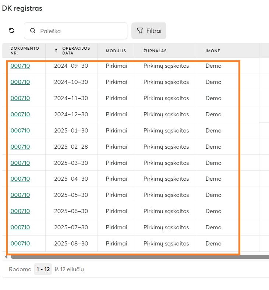
Task: Click the horizontal scrollbar under the table
Action: (x=136, y=257)
